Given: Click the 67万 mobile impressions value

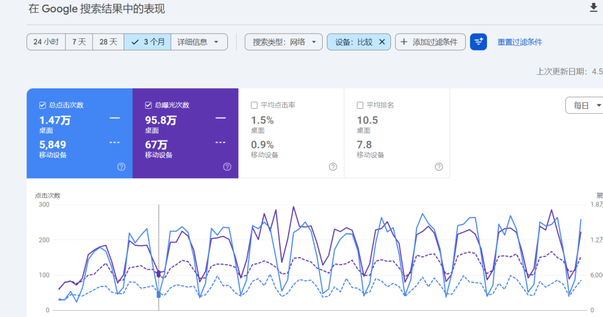Looking at the screenshot, I should (156, 145).
